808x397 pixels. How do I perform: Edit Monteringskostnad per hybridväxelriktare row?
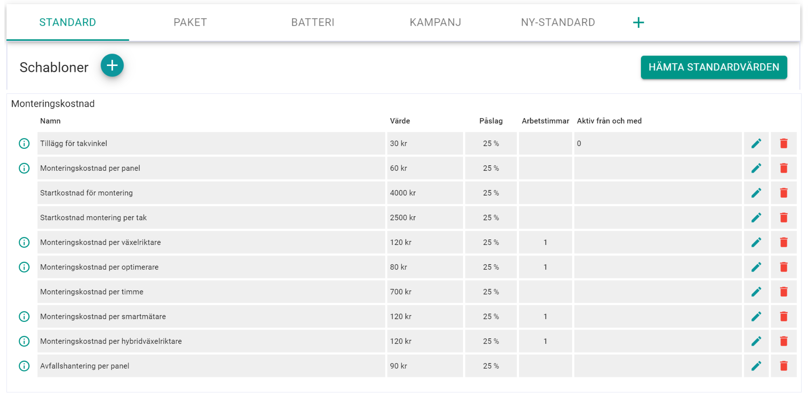click(756, 341)
